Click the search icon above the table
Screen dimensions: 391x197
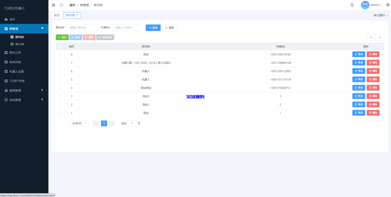click(371, 37)
